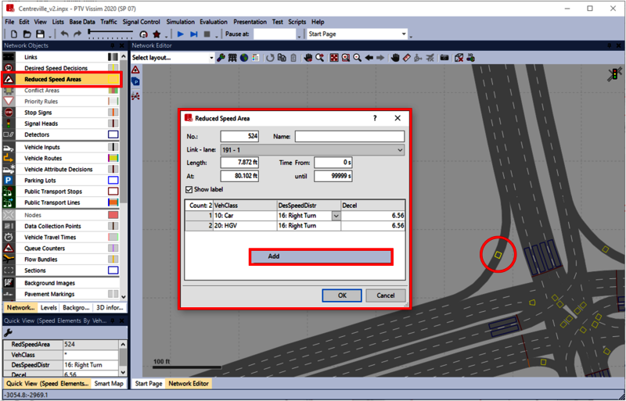
Task: Start continuous simulation with play button
Action: pyautogui.click(x=181, y=34)
